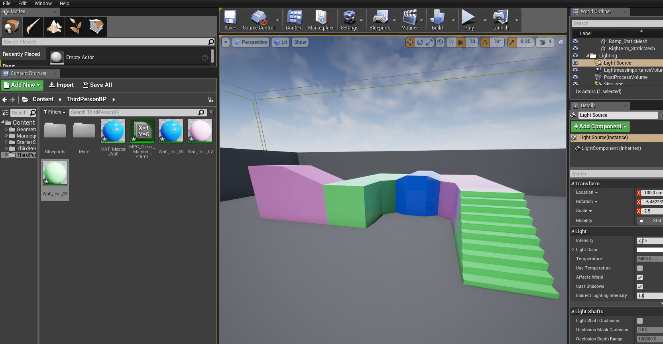Click the Import button
663x344 pixels.
click(x=61, y=85)
